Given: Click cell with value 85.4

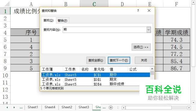Looking at the screenshot, I should (x=177, y=61).
